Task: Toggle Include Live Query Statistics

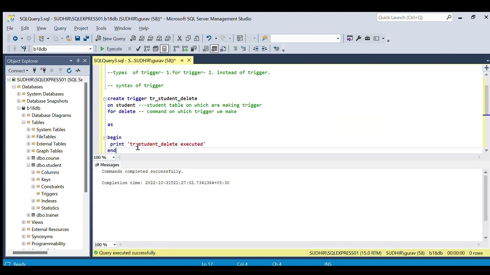Action: [x=185, y=49]
